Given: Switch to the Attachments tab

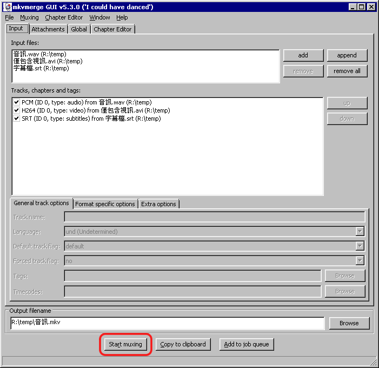Looking at the screenshot, I should click(48, 29).
